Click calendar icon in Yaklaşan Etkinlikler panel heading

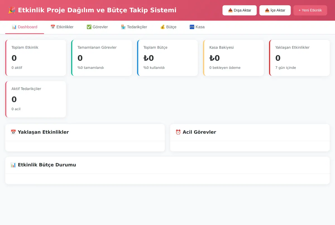pyautogui.click(x=13, y=132)
